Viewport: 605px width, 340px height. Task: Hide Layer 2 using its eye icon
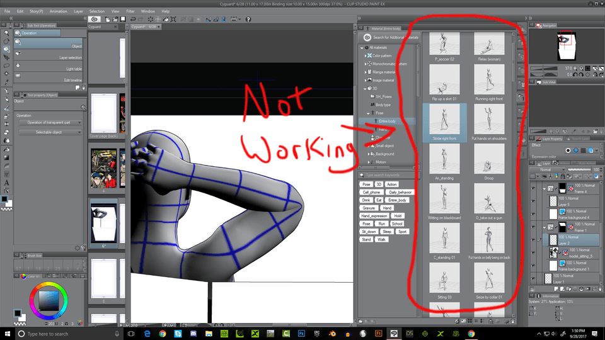pyautogui.click(x=534, y=239)
